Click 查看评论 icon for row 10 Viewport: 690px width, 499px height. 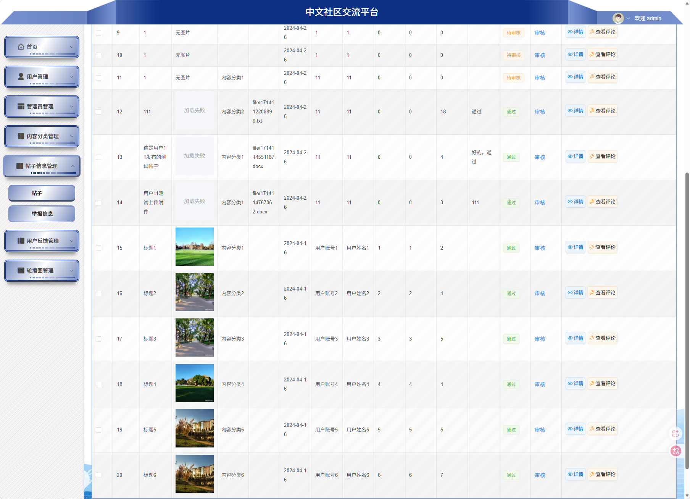592,54
